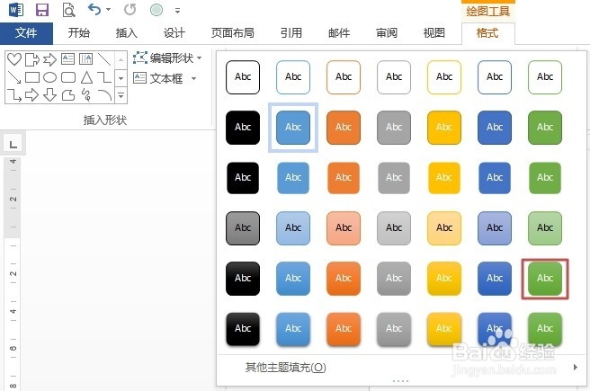Switch to the 开始 tab

tap(79, 33)
